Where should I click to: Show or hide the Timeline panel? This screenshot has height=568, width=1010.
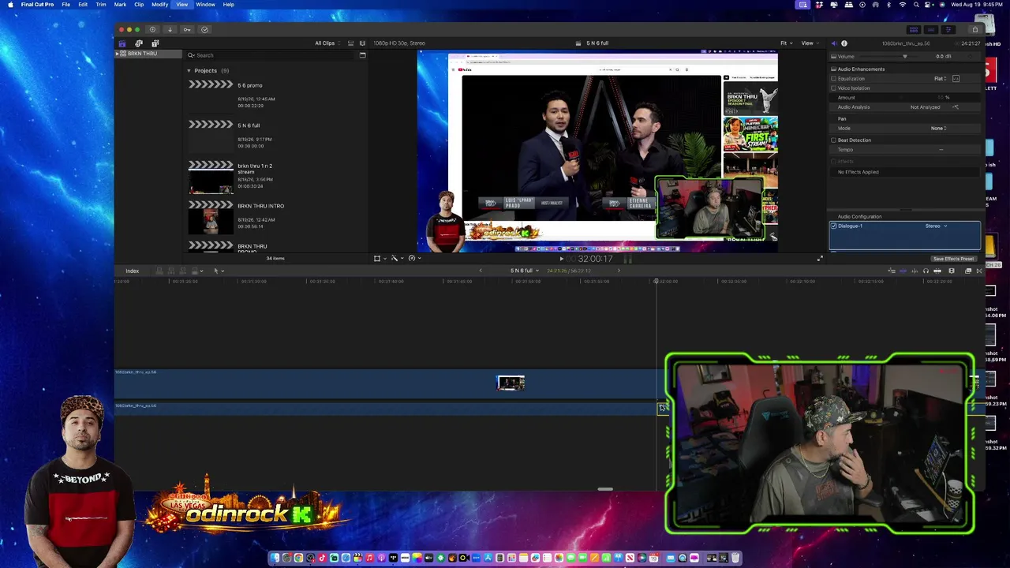pos(931,30)
